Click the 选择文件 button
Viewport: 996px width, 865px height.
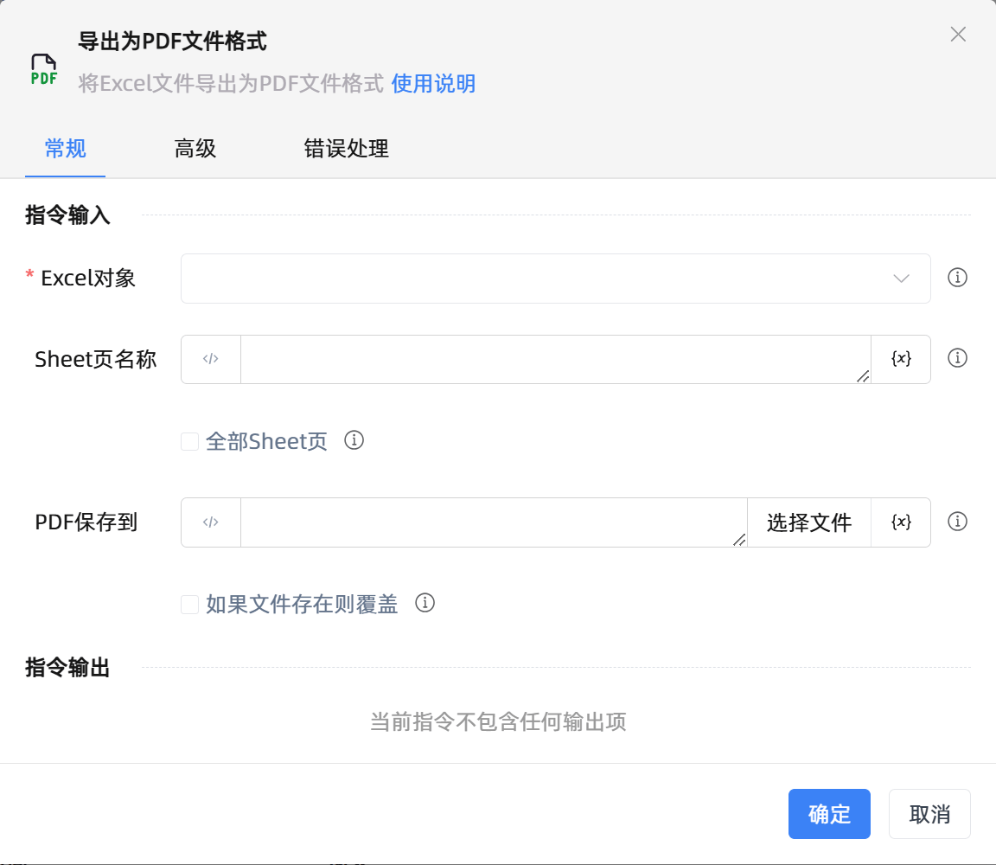tap(808, 522)
